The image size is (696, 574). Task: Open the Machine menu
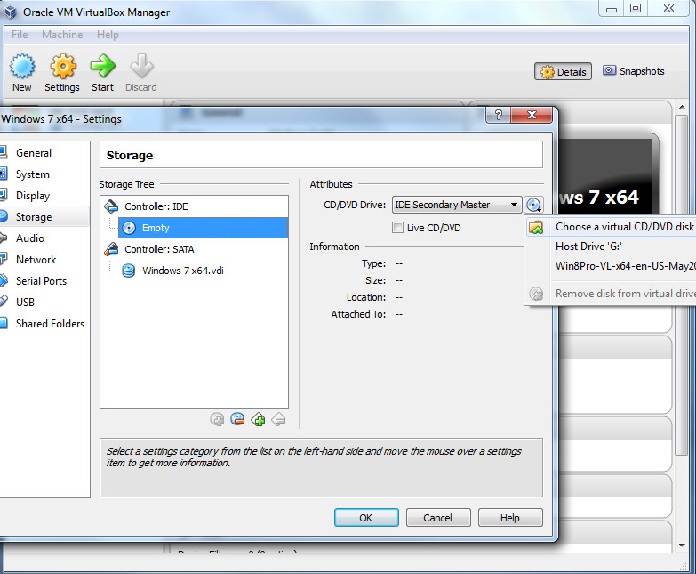point(62,35)
